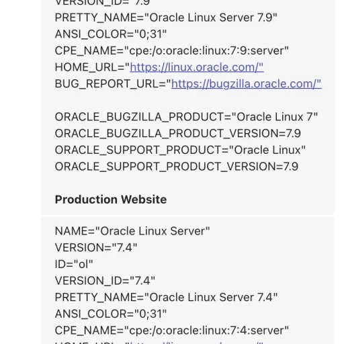The height and width of the screenshot is (344, 344).
Task: Open the bugzilla.oracle.com bug report link
Action: [x=246, y=84]
